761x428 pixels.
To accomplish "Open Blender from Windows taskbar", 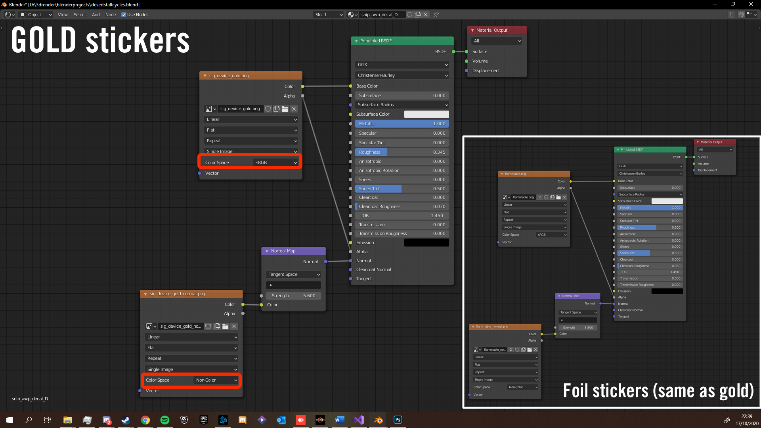I will tap(378, 420).
